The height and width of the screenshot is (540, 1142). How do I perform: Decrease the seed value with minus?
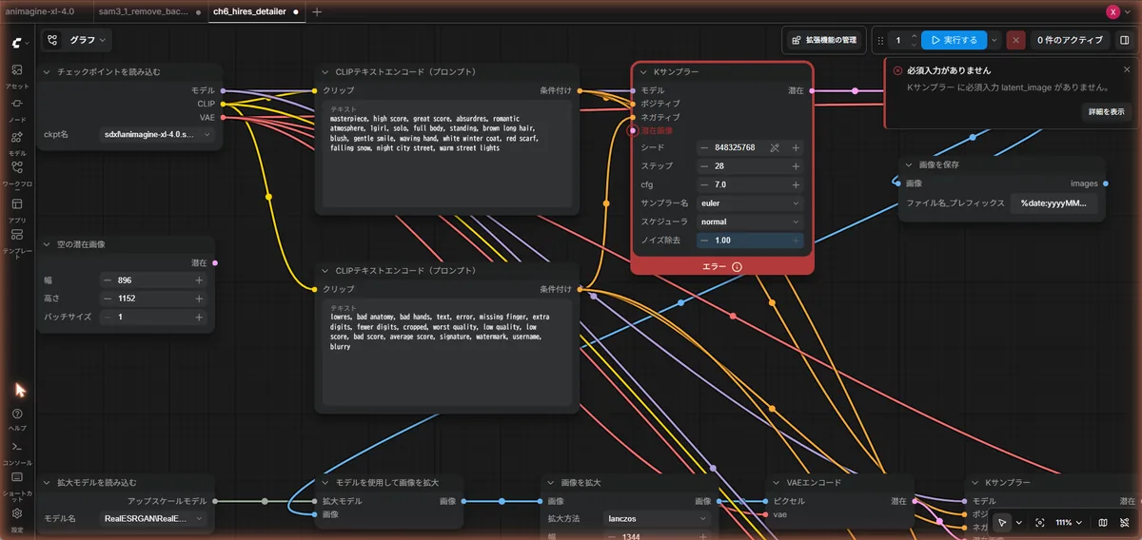point(704,147)
